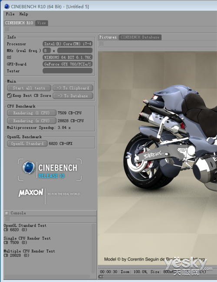Screen dimensions: 217x282
Task: Switch to the CINEBENCH Database tab
Action: pos(140,37)
